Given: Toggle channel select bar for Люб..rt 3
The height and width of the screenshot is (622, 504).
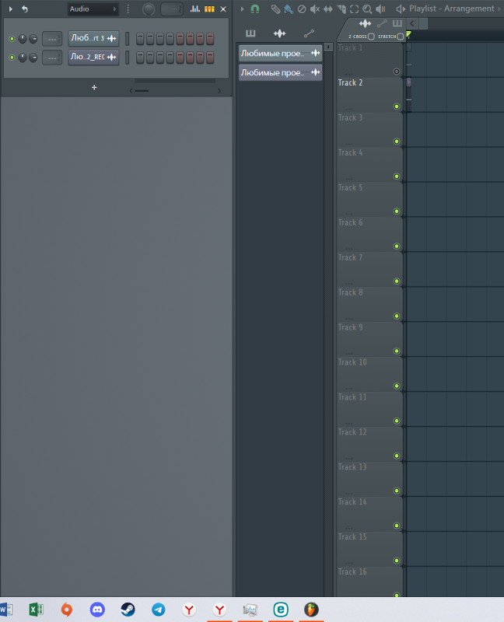Looking at the screenshot, I should click(127, 38).
